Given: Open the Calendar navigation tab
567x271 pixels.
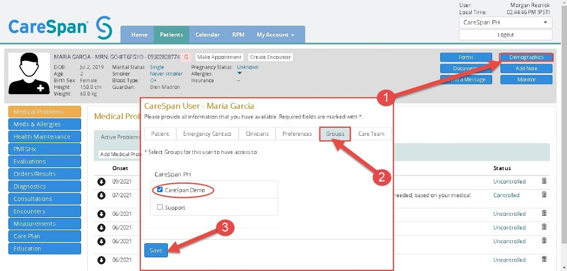Looking at the screenshot, I should pos(207,34).
